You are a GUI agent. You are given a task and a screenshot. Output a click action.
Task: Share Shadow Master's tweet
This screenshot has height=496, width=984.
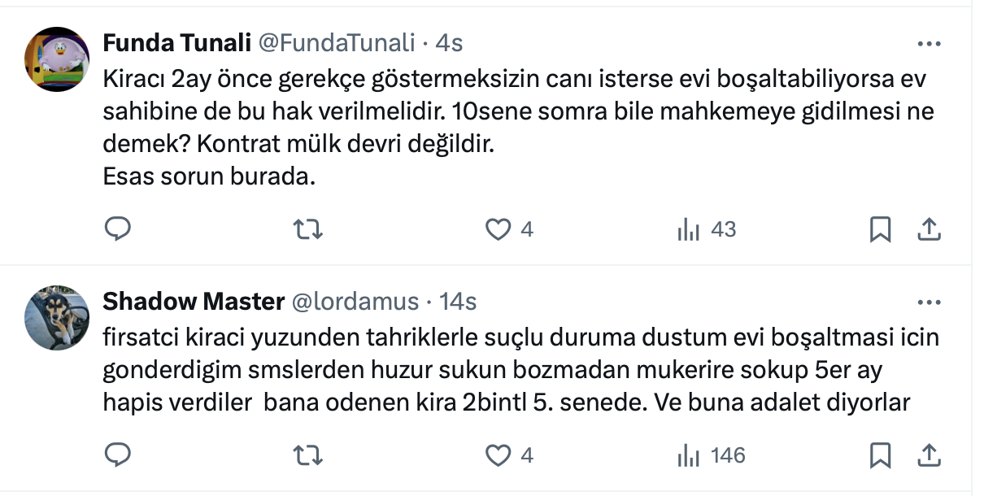[929, 455]
